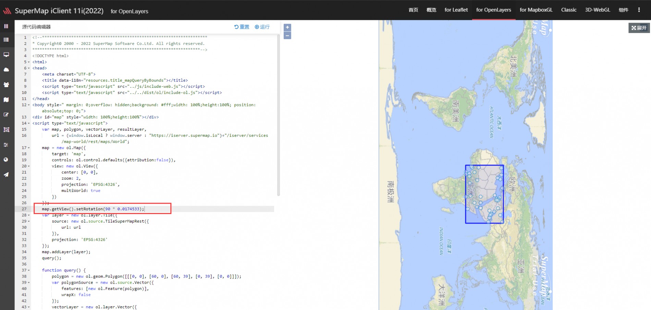Collapse code fold at line 20 view
This screenshot has width=651, height=310.
click(29, 166)
